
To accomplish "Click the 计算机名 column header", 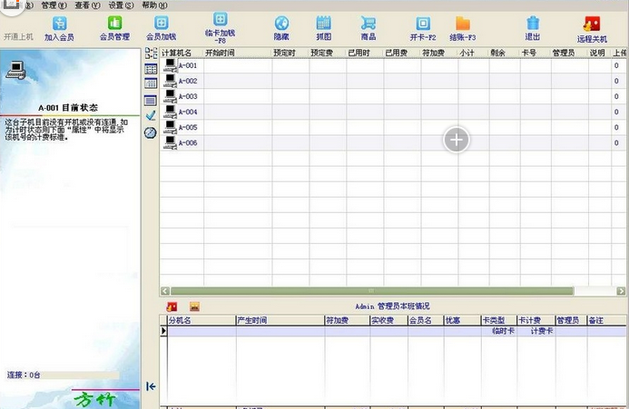I will click(x=180, y=54).
